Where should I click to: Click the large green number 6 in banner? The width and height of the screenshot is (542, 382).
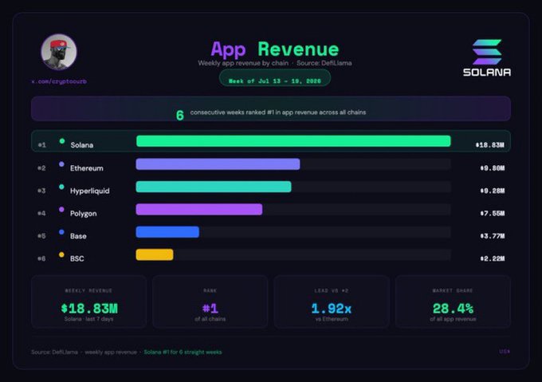coord(180,116)
